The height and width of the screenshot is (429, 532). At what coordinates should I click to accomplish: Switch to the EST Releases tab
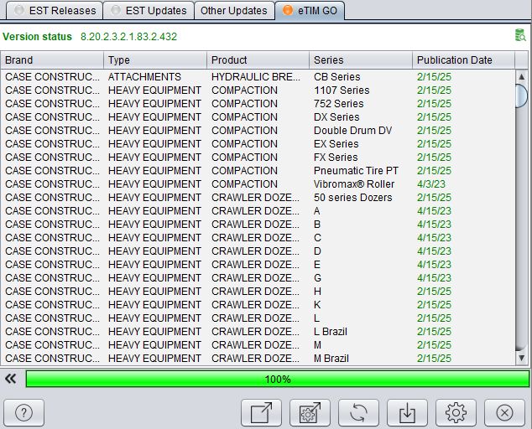point(55,11)
